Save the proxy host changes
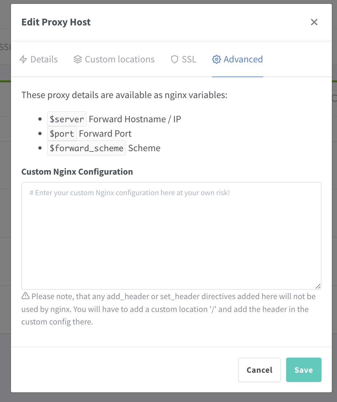The width and height of the screenshot is (337, 402). [x=303, y=370]
